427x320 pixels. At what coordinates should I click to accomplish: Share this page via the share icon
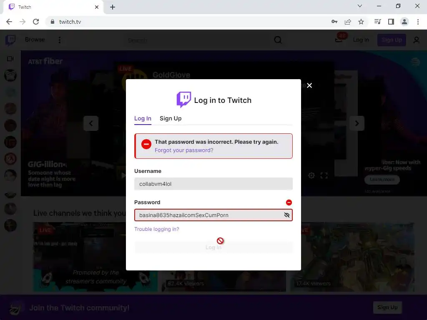click(348, 22)
